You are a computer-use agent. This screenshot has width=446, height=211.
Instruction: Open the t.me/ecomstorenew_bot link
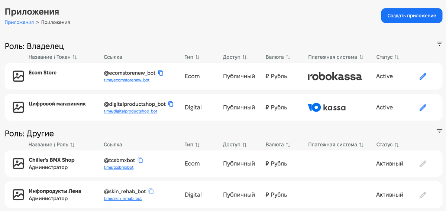point(126,80)
